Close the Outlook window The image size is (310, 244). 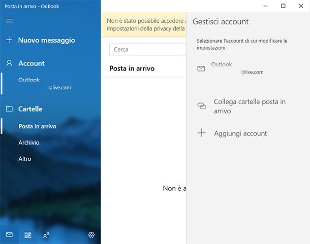(x=301, y=6)
